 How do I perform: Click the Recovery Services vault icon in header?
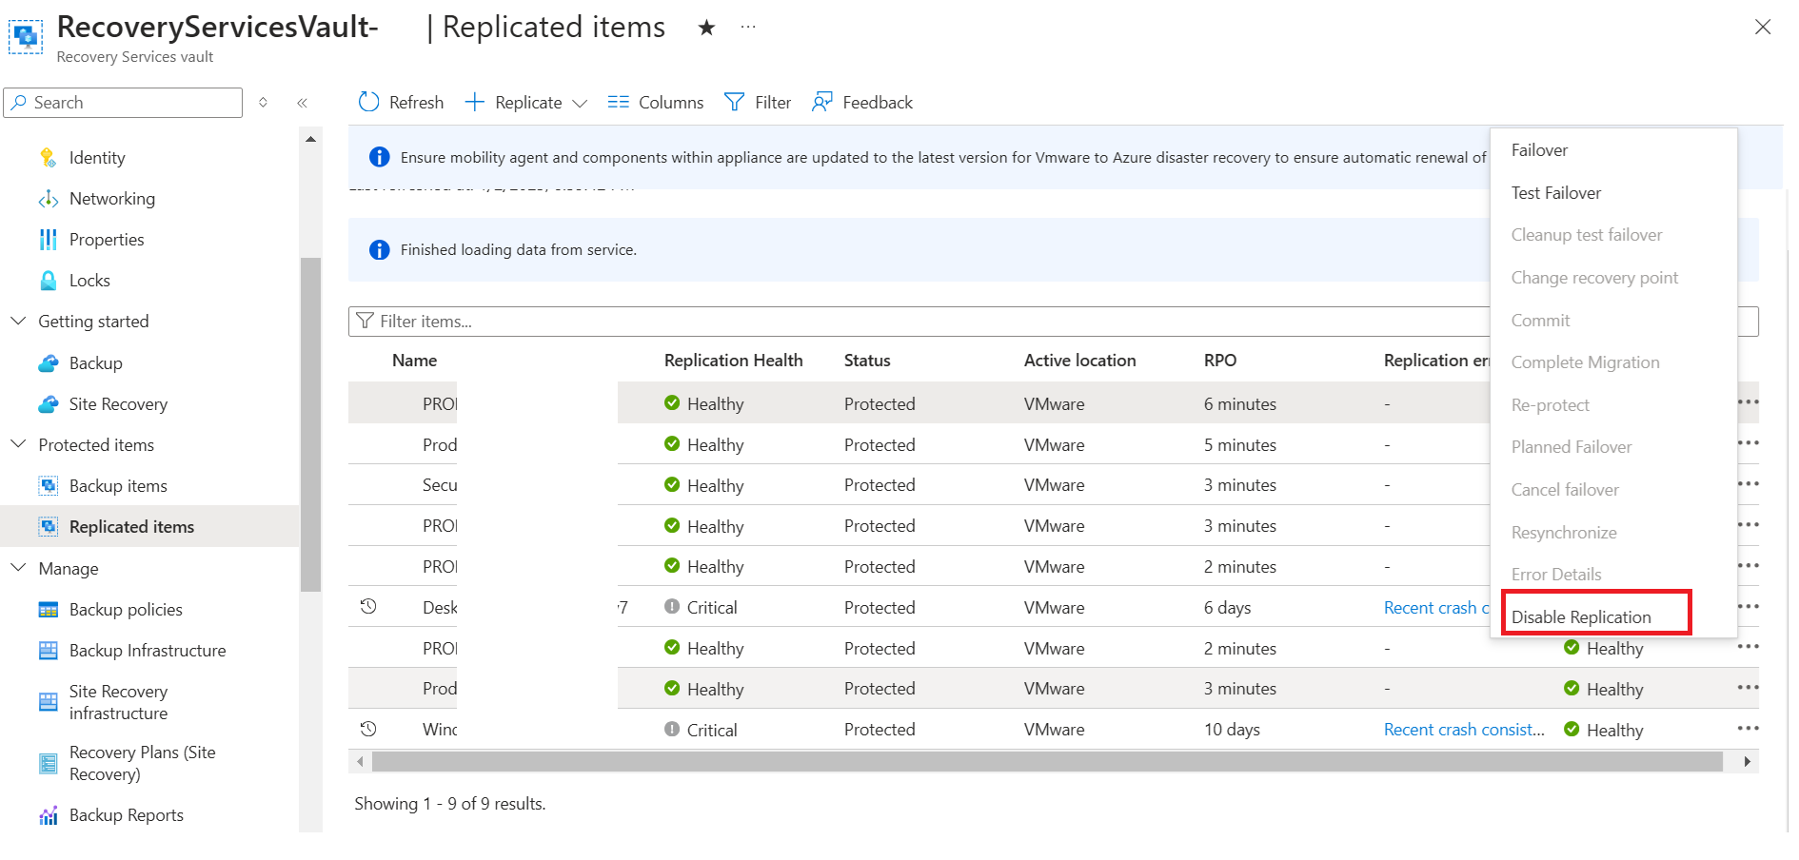(x=26, y=37)
